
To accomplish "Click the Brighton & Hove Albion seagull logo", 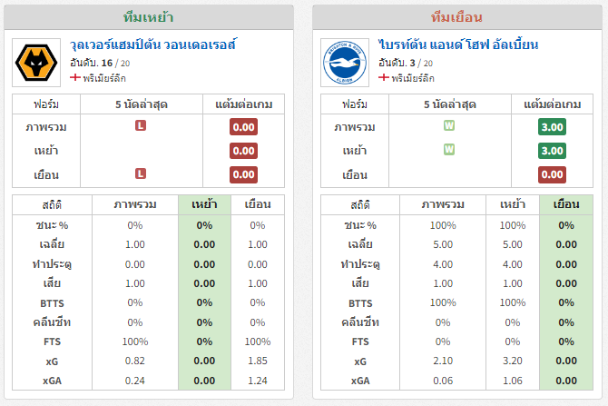I will pos(345,63).
